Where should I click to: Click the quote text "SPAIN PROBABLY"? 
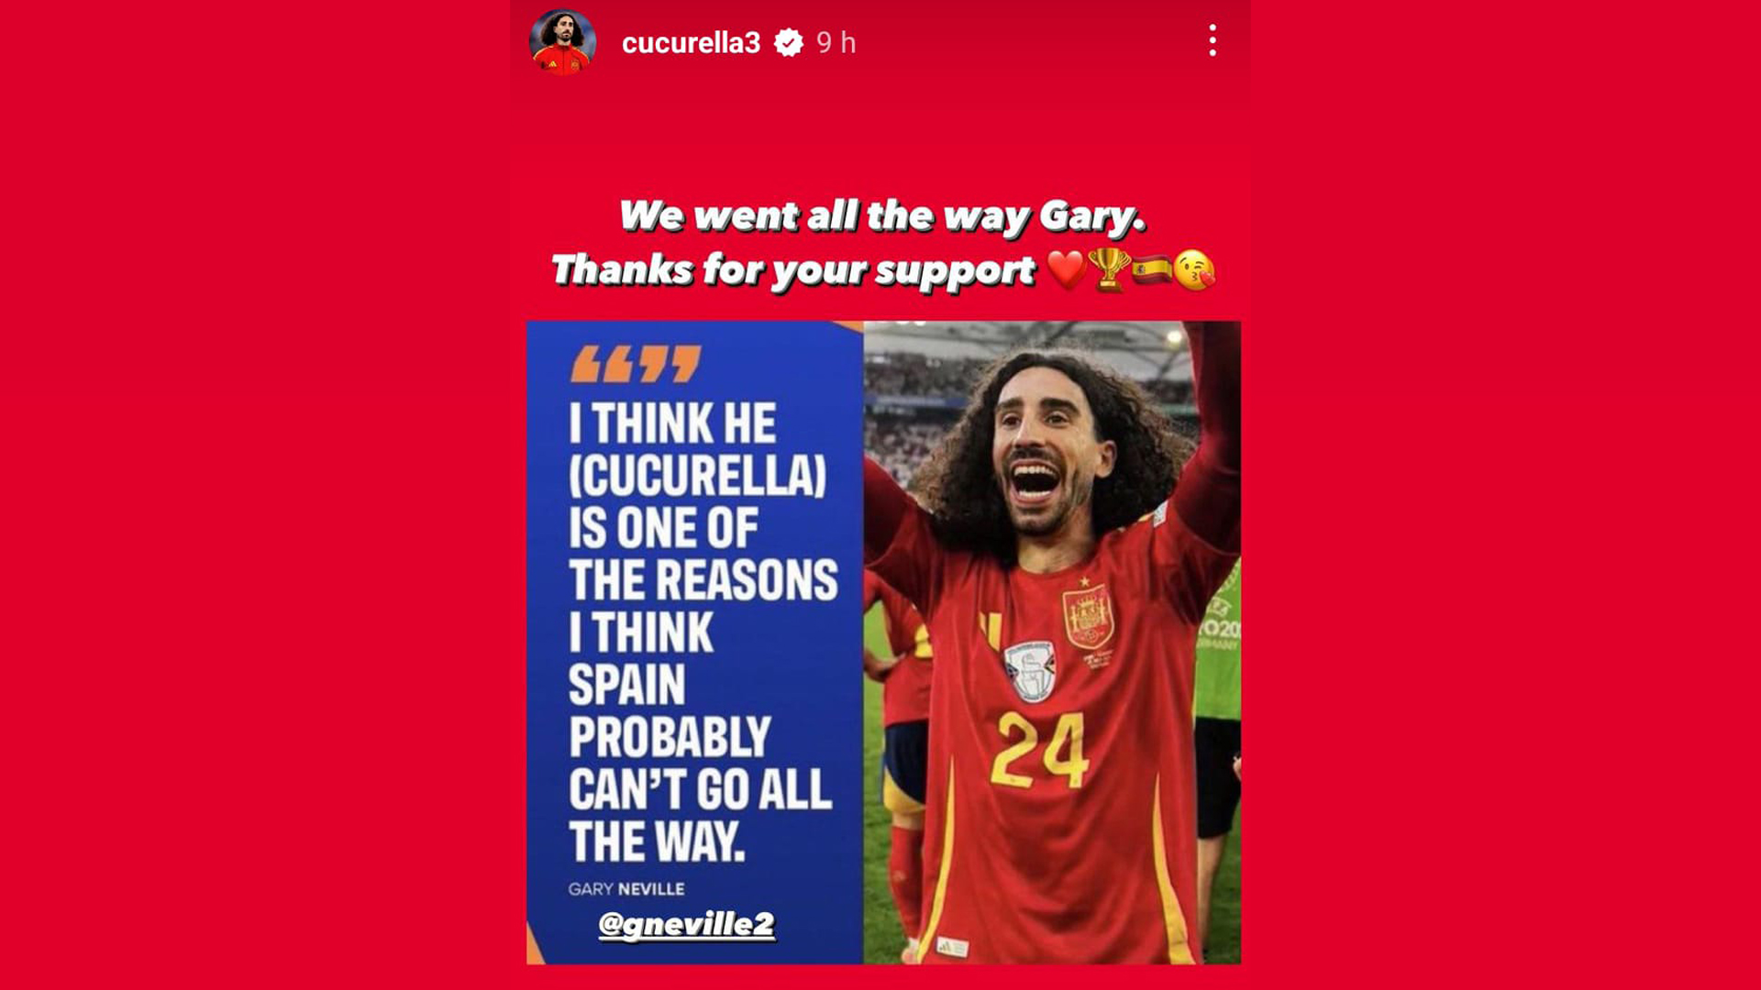tap(670, 710)
